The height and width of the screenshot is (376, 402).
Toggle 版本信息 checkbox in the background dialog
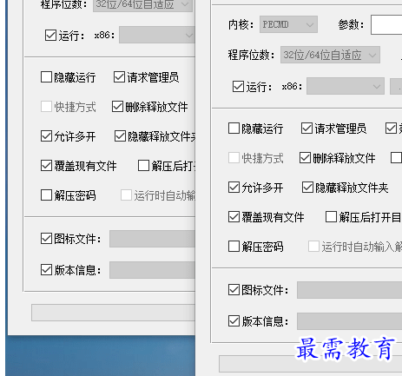[x=46, y=270]
